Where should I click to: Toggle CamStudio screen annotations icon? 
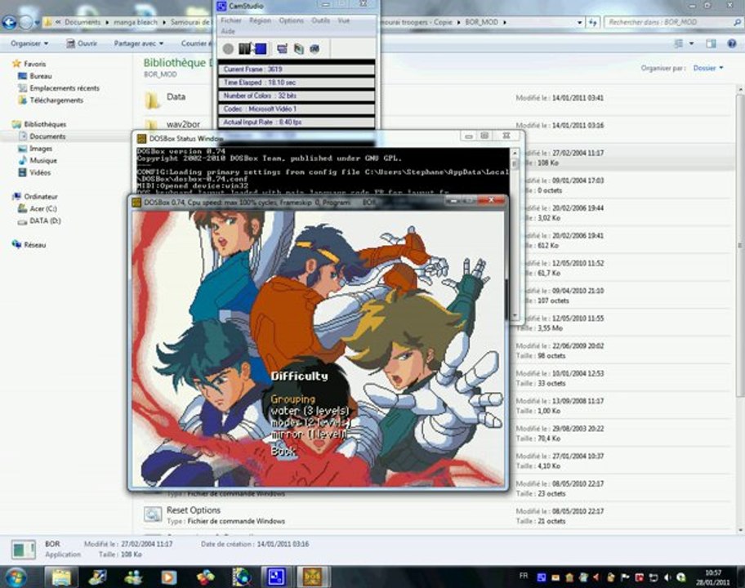[282, 48]
